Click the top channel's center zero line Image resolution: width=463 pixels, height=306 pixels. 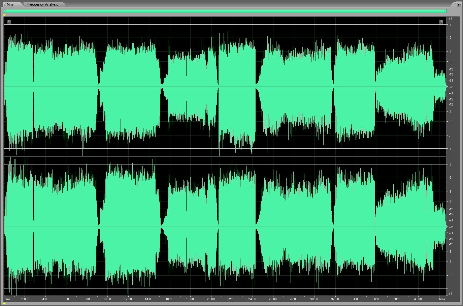[225, 87]
